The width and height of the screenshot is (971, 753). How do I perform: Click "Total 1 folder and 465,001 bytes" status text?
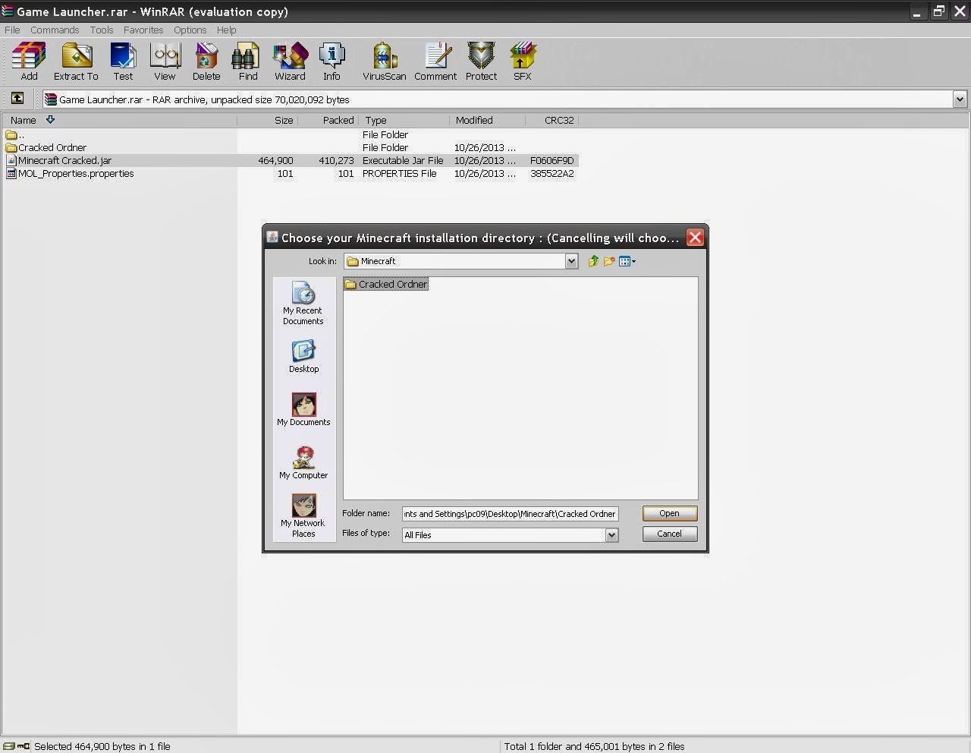point(595,746)
